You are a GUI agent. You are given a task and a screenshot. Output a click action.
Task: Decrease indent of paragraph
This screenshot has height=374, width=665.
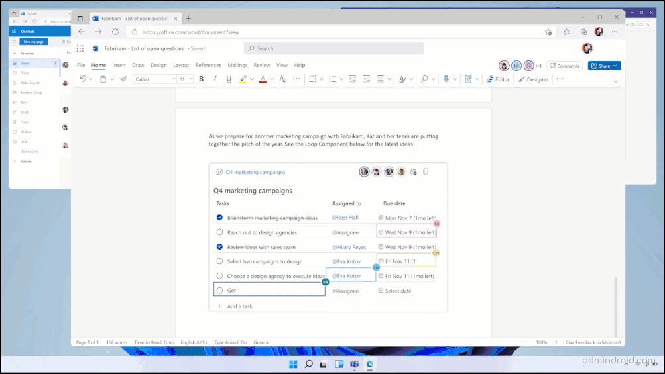point(353,79)
